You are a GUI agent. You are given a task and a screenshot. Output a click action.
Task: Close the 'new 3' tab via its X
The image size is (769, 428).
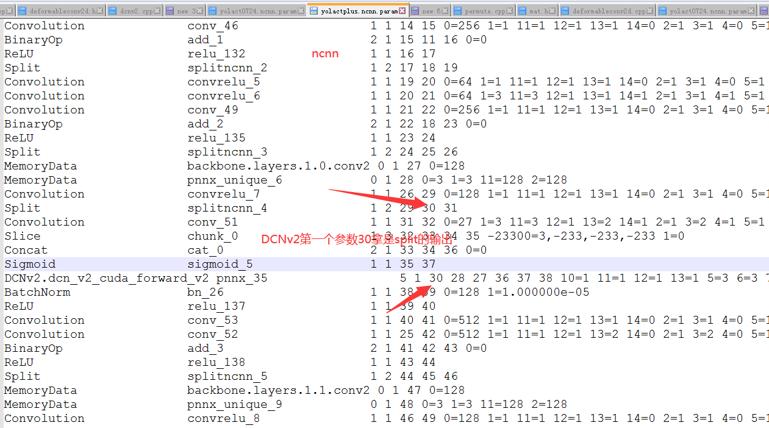coord(201,11)
